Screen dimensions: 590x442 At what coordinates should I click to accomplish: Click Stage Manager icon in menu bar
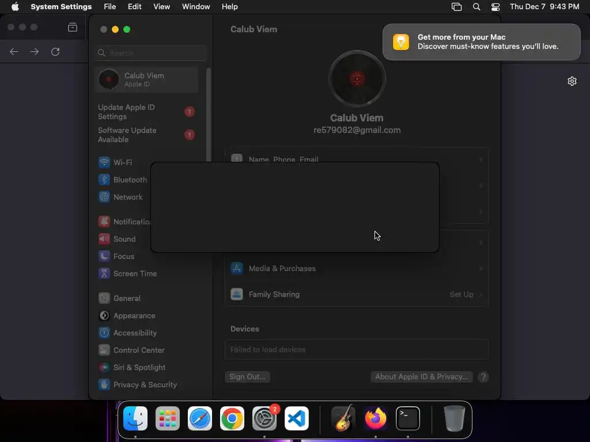point(456,7)
